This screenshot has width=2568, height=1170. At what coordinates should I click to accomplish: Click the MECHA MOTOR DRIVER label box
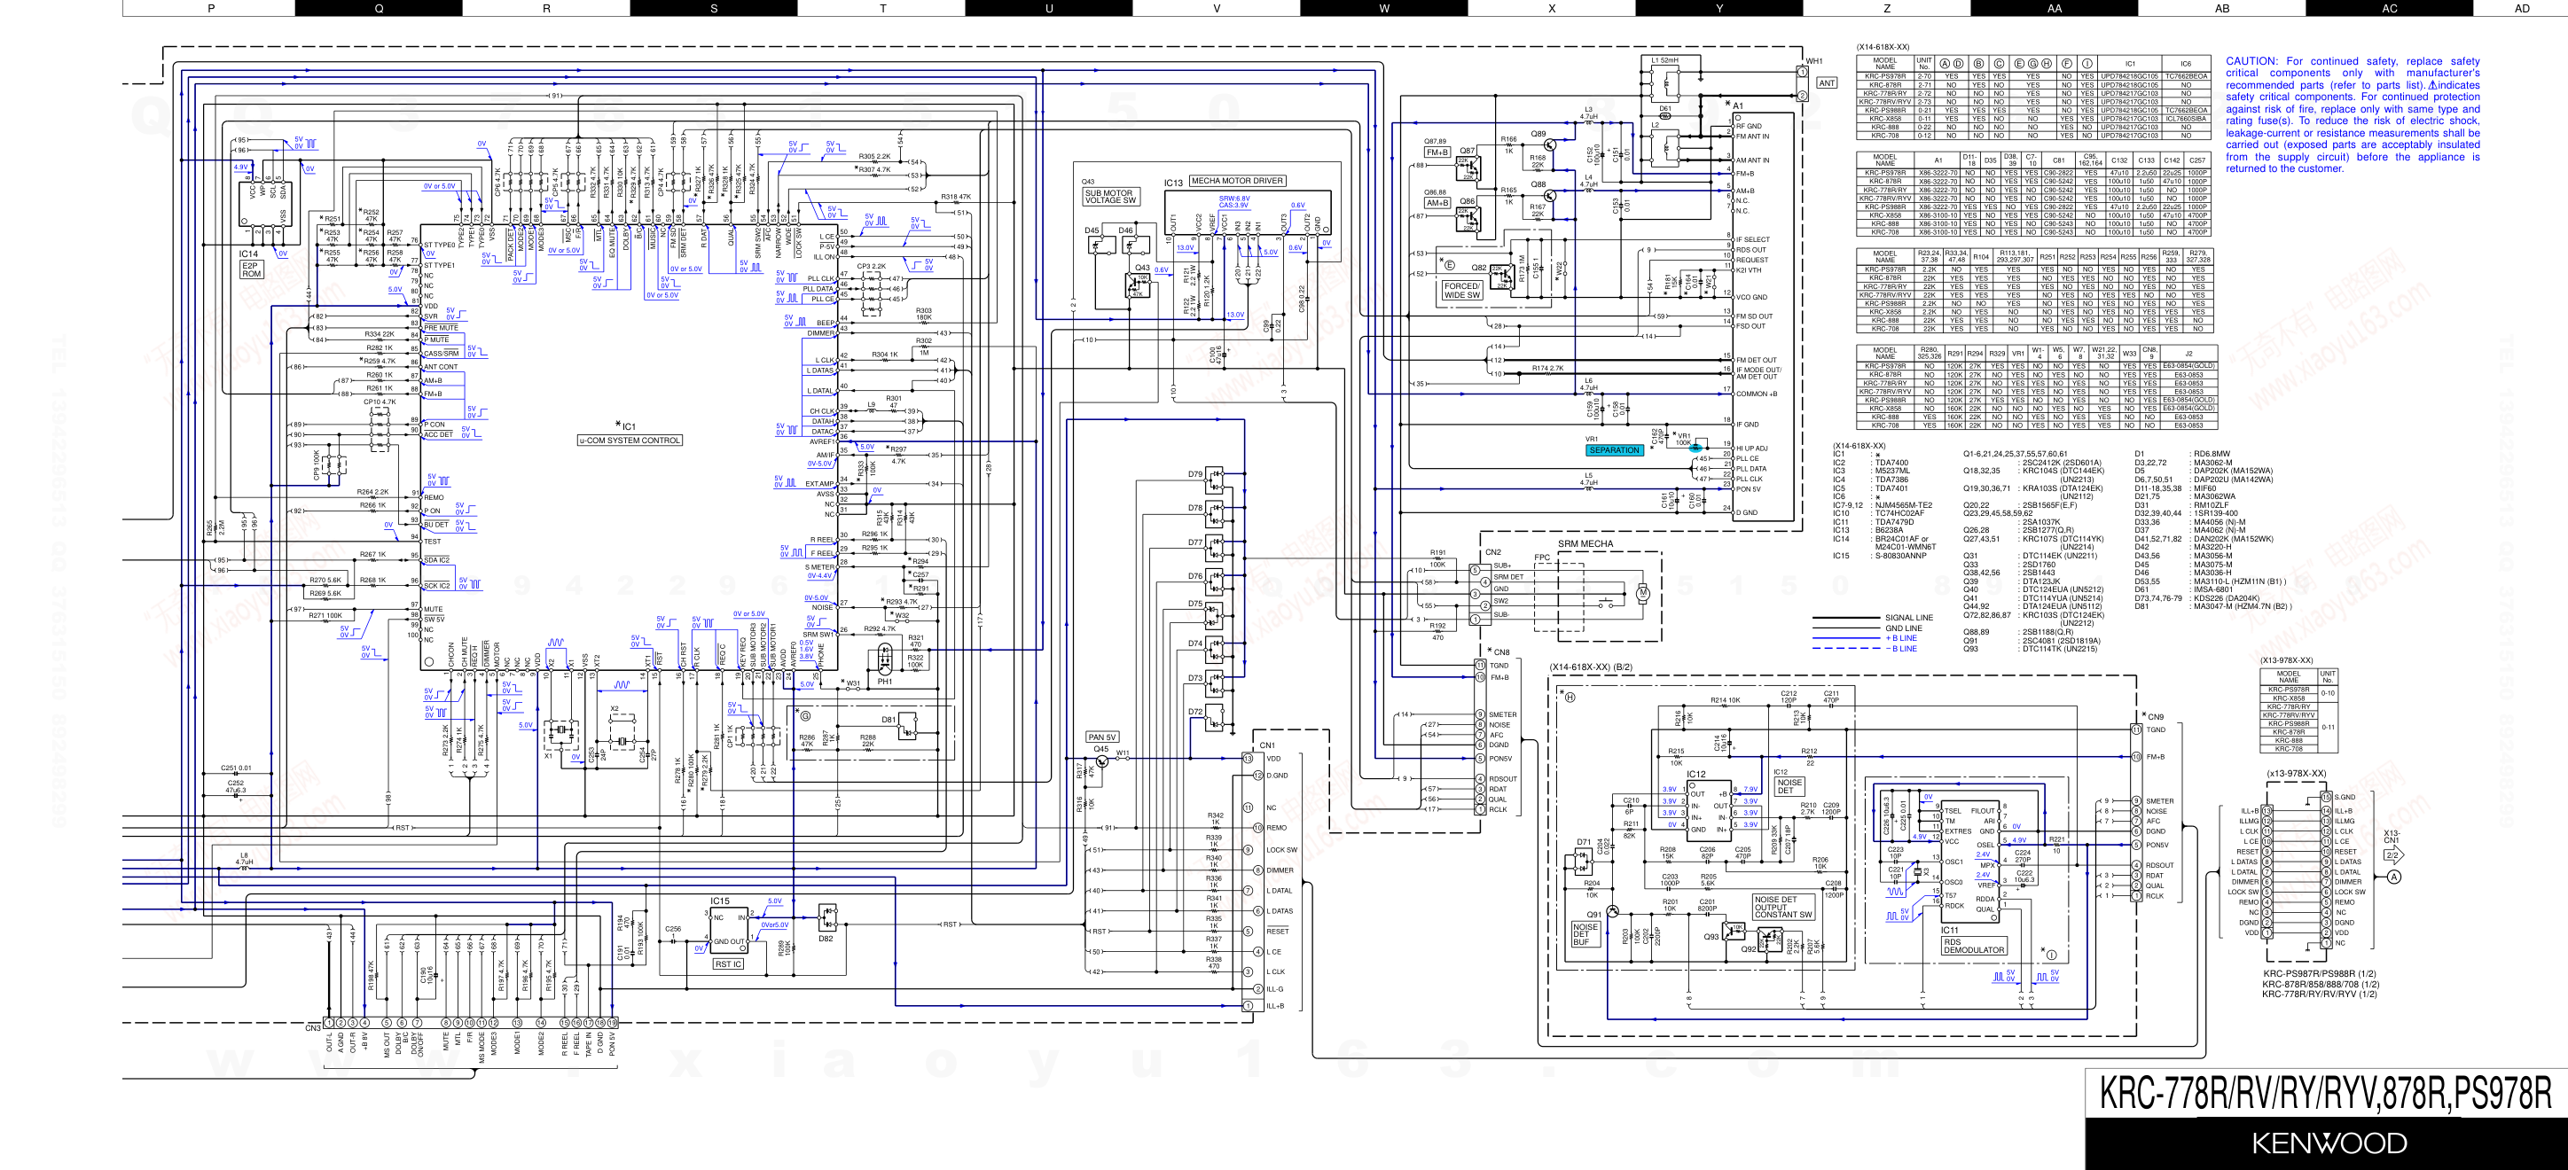1237,182
